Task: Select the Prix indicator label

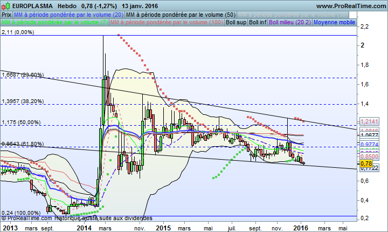Action: pos(6,15)
